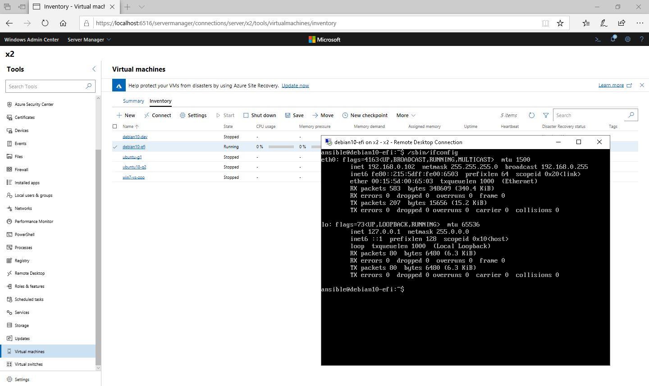
Task: Open PowerShell console icon in header
Action: pyautogui.click(x=598, y=39)
